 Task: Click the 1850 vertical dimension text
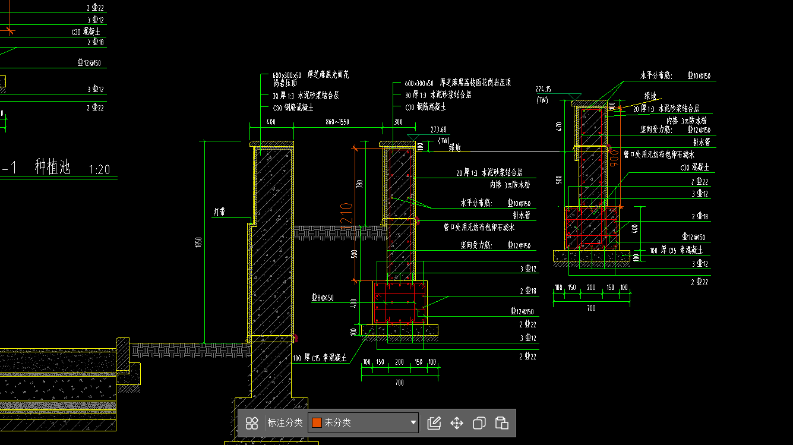200,242
